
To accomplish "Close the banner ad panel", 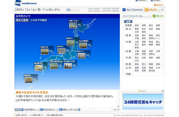I will (163, 91).
